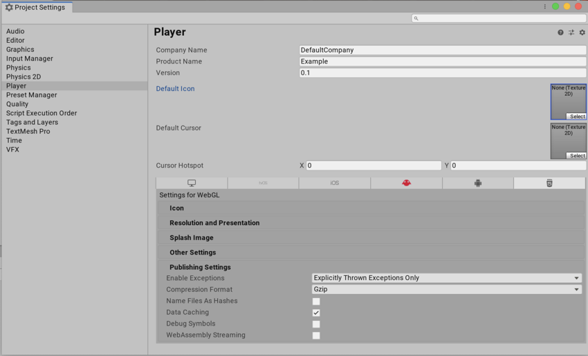Select the Player category in the sidebar

74,86
